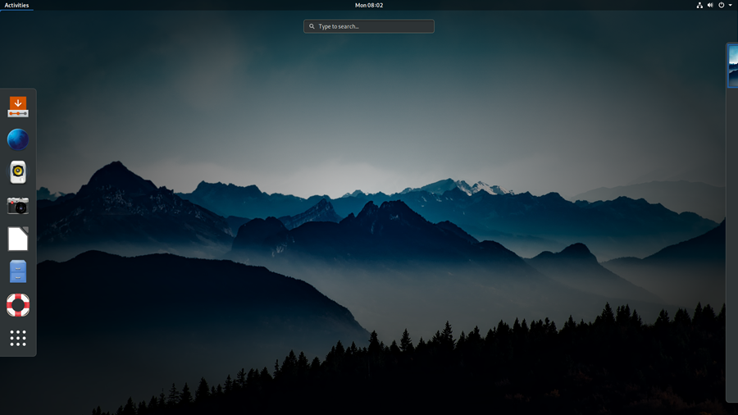Image resolution: width=738 pixels, height=415 pixels.
Task: Expand the system menu arrow
Action: click(731, 5)
